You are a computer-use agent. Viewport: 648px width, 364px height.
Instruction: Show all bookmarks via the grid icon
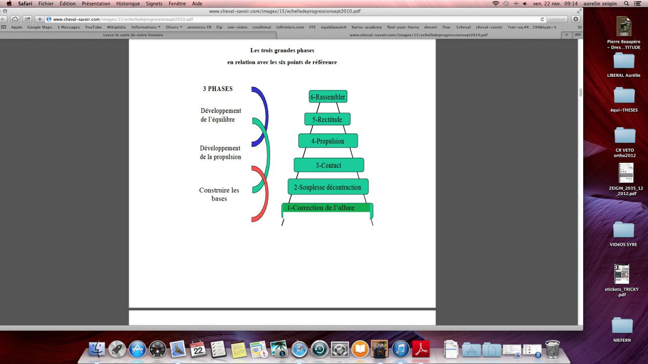click(5, 27)
